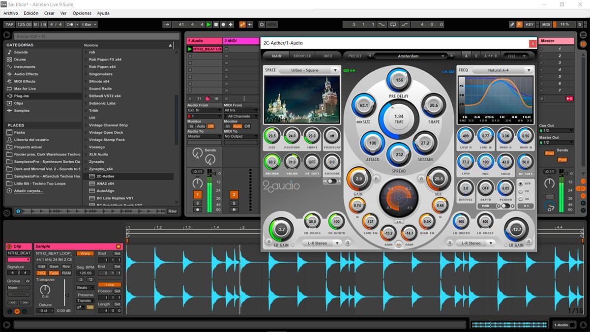Enable the MIDI Map Mode switch
The width and height of the screenshot is (590, 332).
547,24
